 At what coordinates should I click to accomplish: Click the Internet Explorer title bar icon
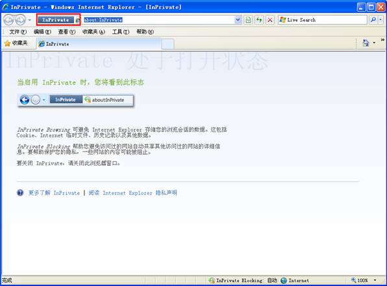coord(5,6)
